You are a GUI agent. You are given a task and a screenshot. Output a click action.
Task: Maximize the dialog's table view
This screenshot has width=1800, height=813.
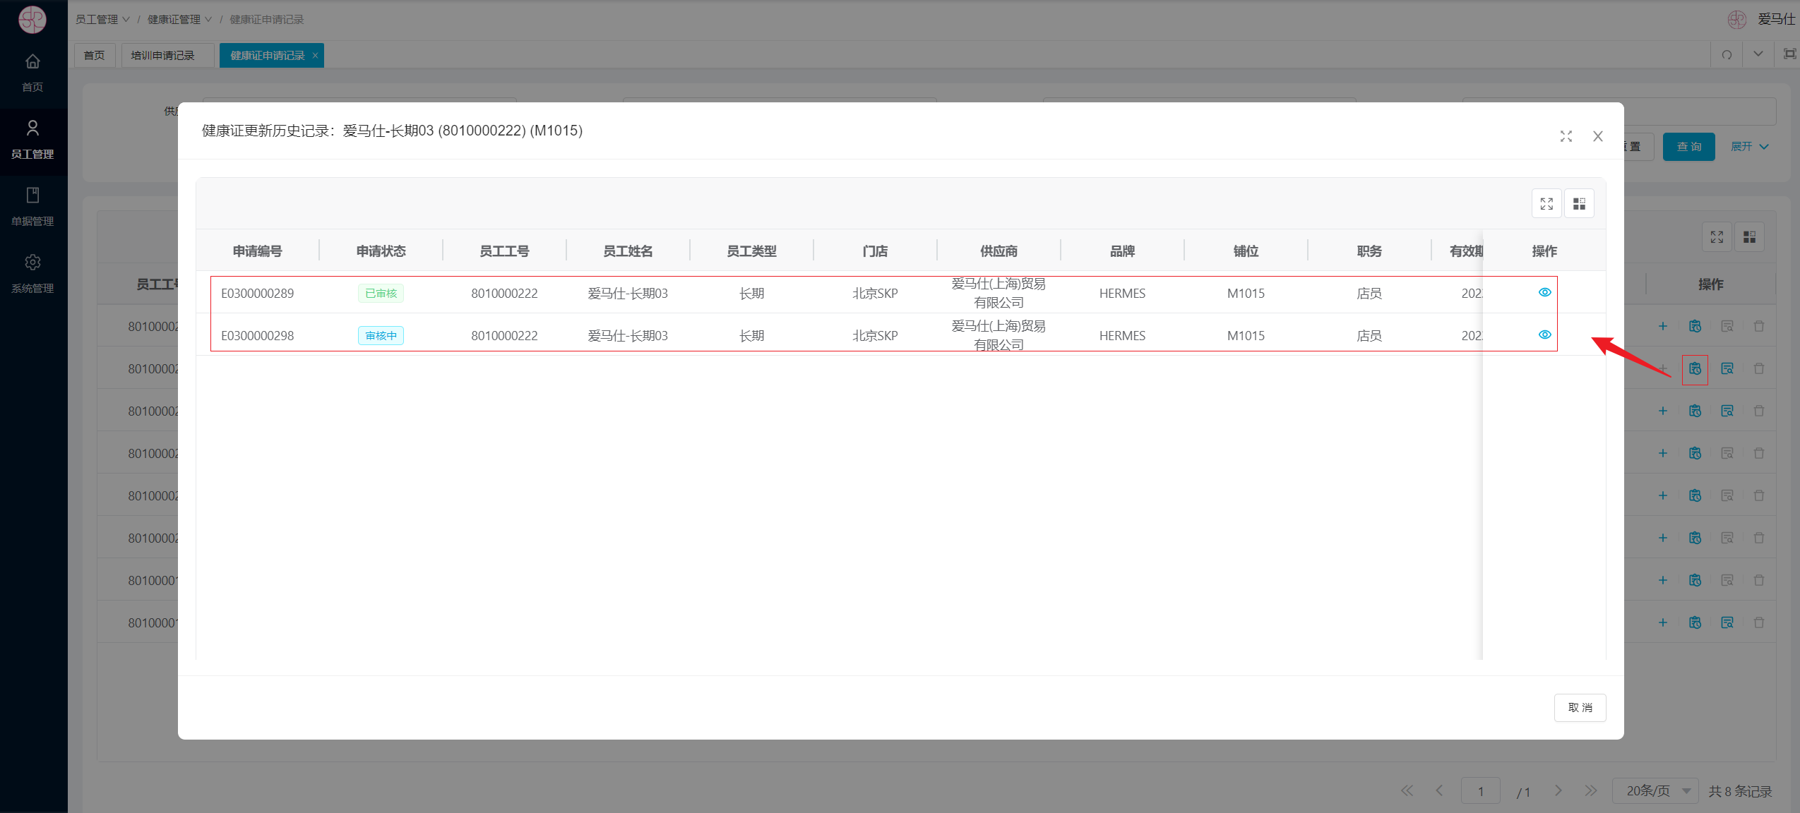tap(1546, 204)
